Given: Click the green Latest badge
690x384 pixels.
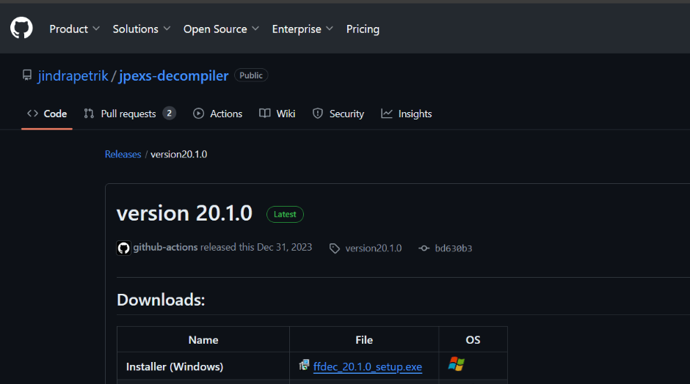Looking at the screenshot, I should coord(285,214).
